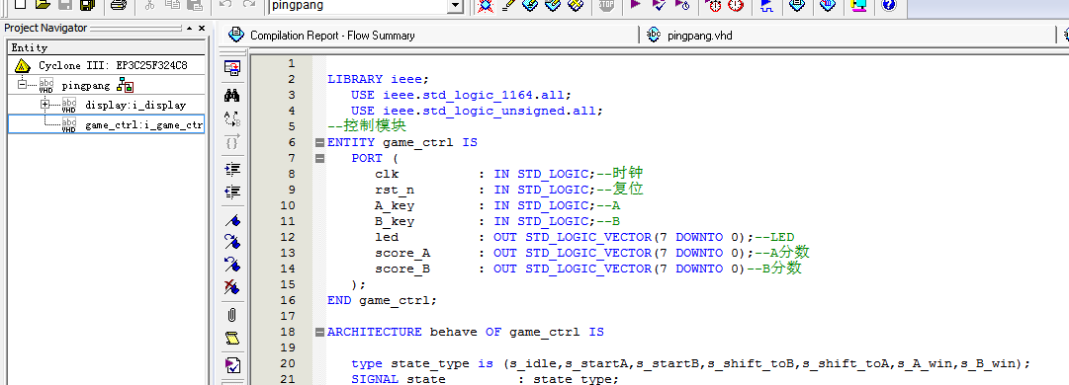Click the Increase Indent icon
Screen dimensions: 1069x385
tap(232, 169)
